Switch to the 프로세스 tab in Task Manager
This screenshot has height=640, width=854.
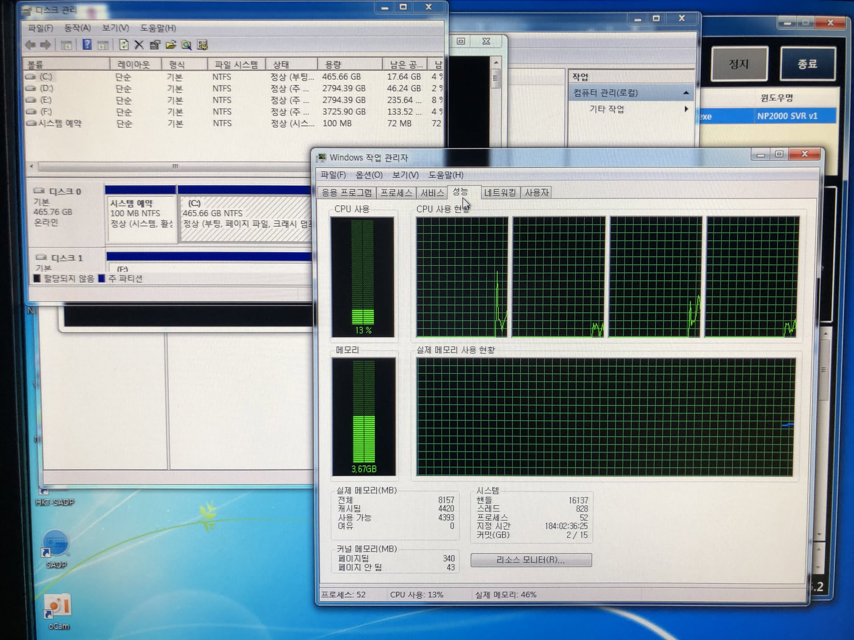(x=396, y=192)
